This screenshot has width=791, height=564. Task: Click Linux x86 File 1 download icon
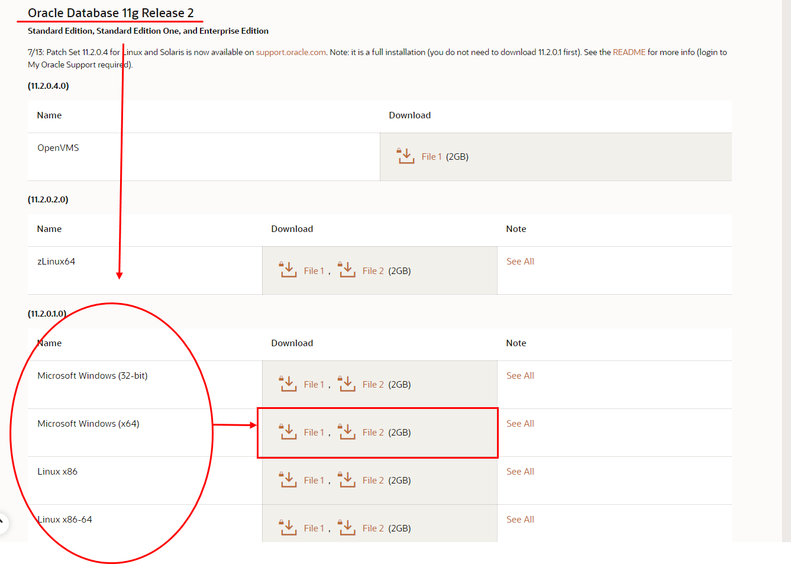pos(288,480)
